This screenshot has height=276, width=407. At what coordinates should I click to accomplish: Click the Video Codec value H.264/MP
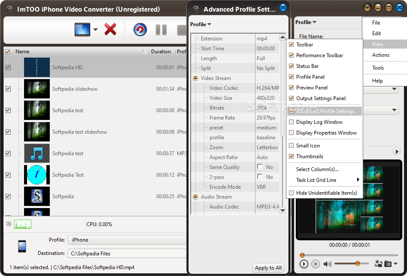pos(267,88)
